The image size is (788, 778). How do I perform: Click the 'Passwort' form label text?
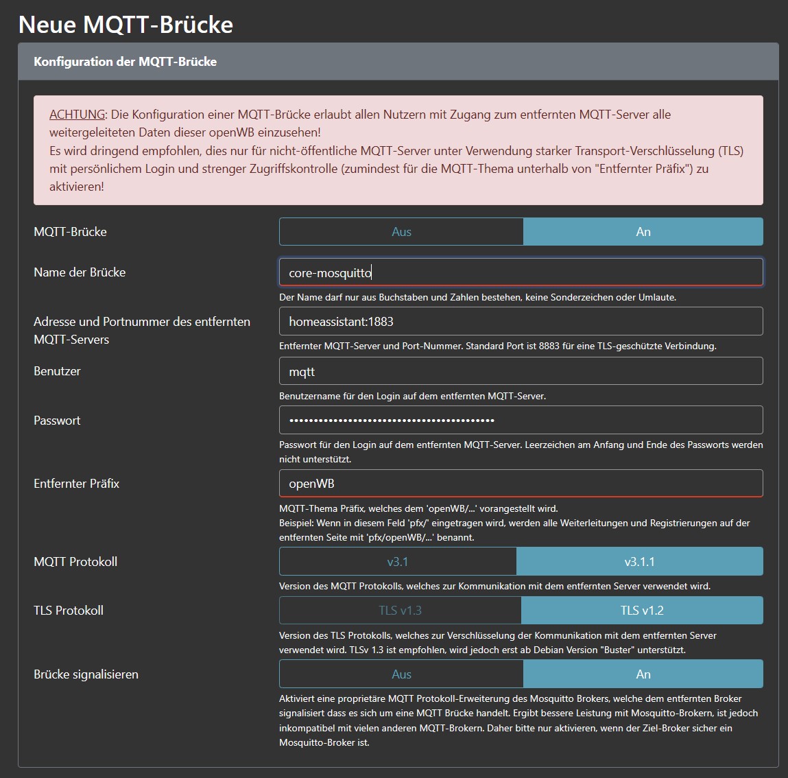pyautogui.click(x=57, y=421)
